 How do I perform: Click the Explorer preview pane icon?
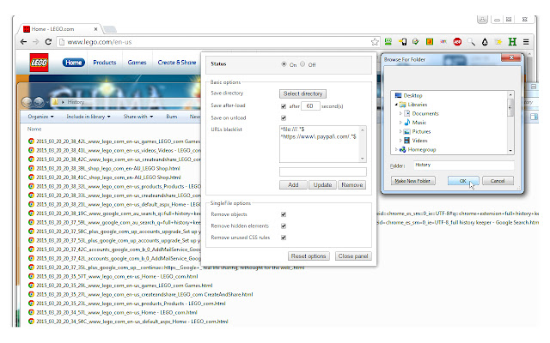(534, 117)
